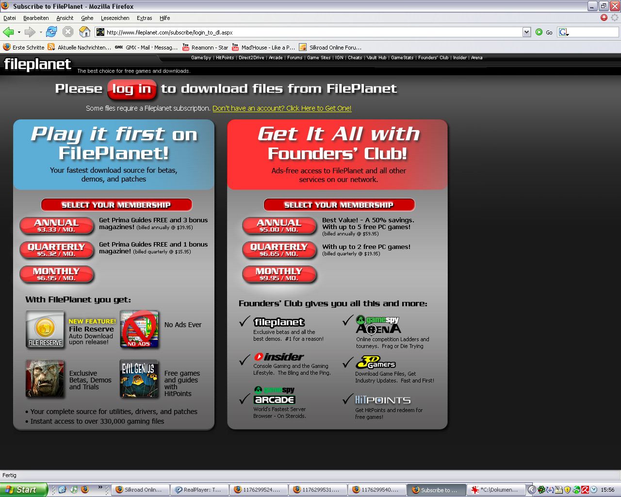Click the GameSpy Arena logo
This screenshot has height=497, width=621.
point(378,324)
